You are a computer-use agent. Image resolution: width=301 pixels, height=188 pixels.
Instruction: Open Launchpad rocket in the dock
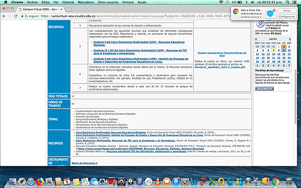click(x=22, y=181)
